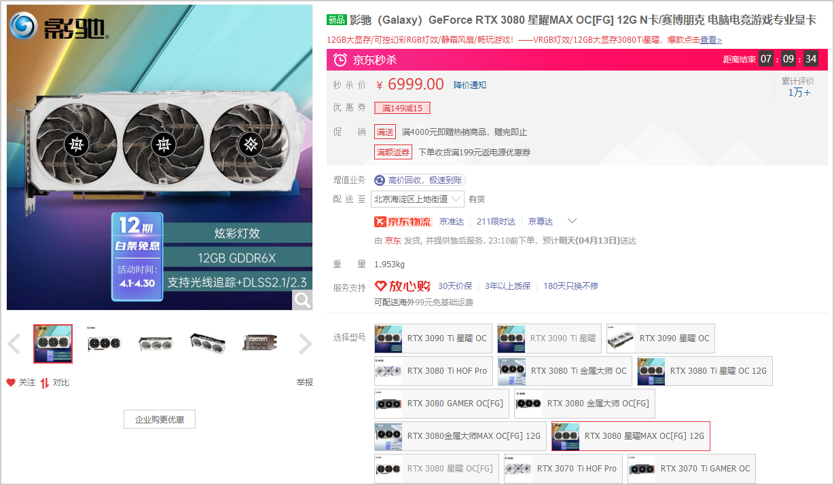Click the 新品 green tag beside the title
The image size is (834, 485).
(x=337, y=20)
